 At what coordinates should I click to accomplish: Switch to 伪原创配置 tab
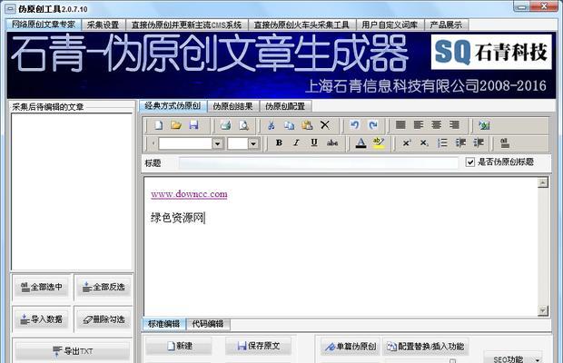click(x=285, y=106)
